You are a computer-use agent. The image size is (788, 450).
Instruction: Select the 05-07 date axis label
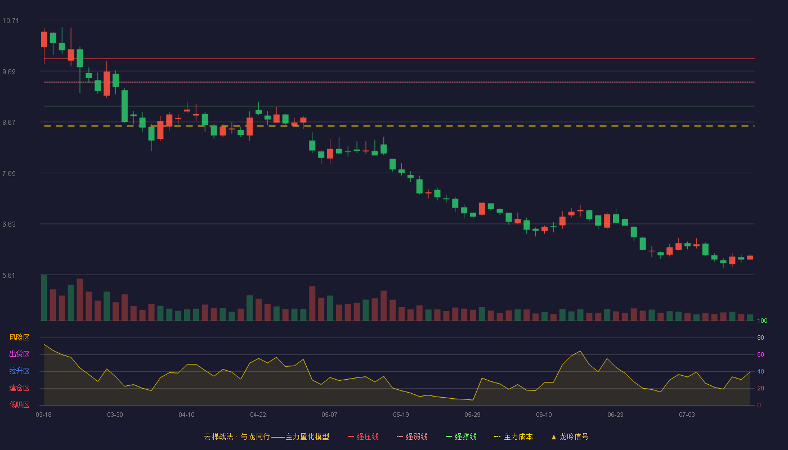329,415
